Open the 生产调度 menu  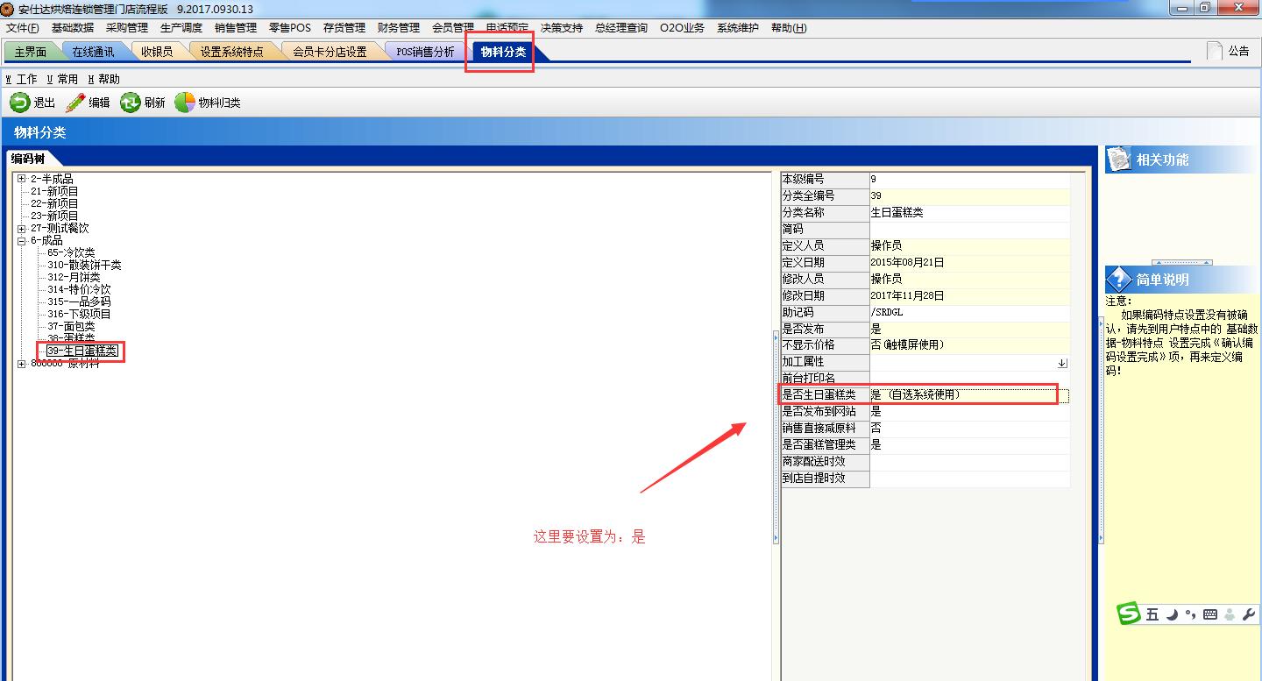181,28
